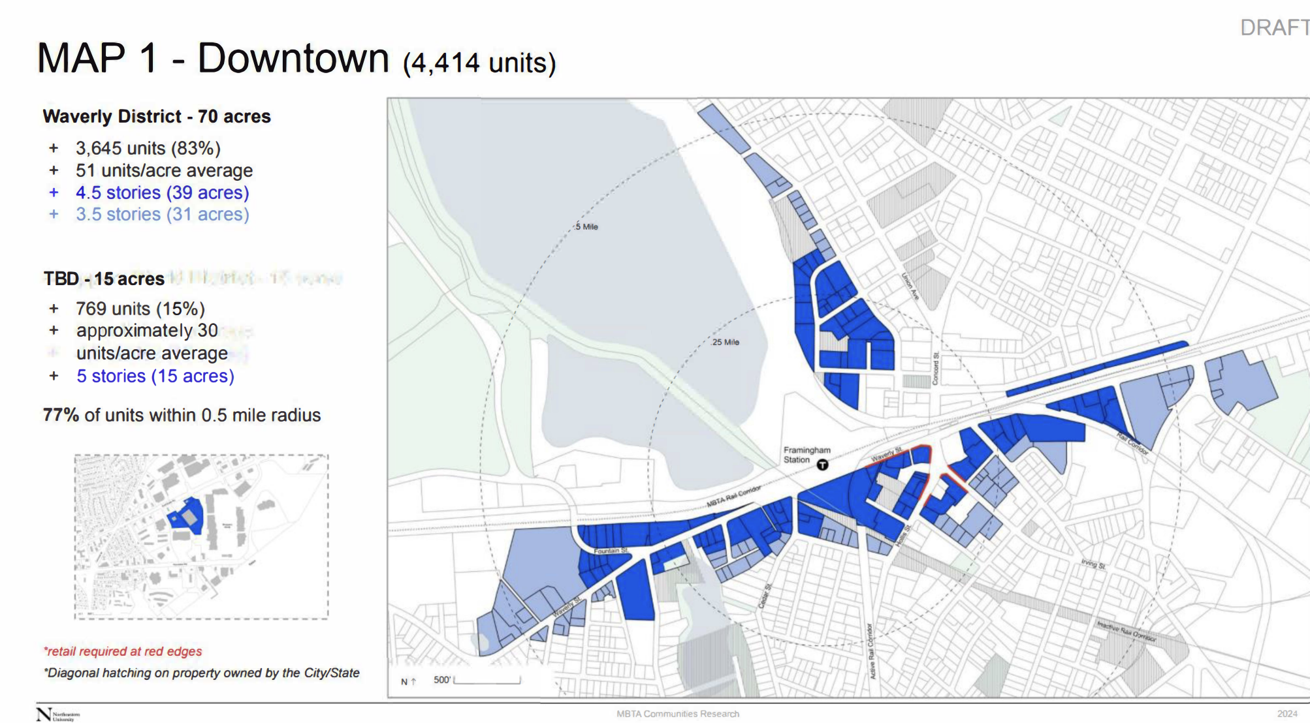Image resolution: width=1310 pixels, height=723 pixels.
Task: Click the '.25 Mile' radius label
Action: pos(726,342)
